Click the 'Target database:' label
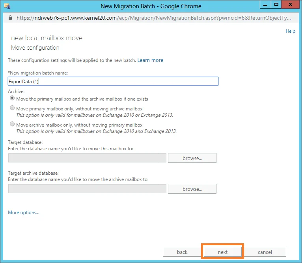Image resolution: width=302 pixels, height=263 pixels. 25,142
